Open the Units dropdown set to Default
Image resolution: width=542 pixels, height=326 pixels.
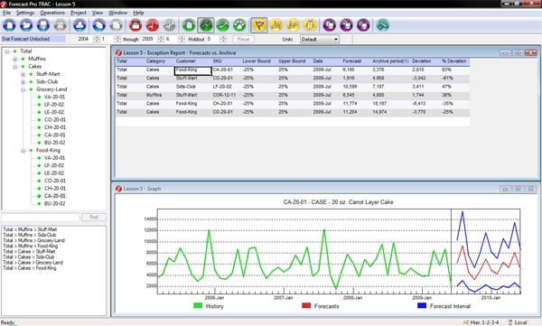(x=320, y=39)
